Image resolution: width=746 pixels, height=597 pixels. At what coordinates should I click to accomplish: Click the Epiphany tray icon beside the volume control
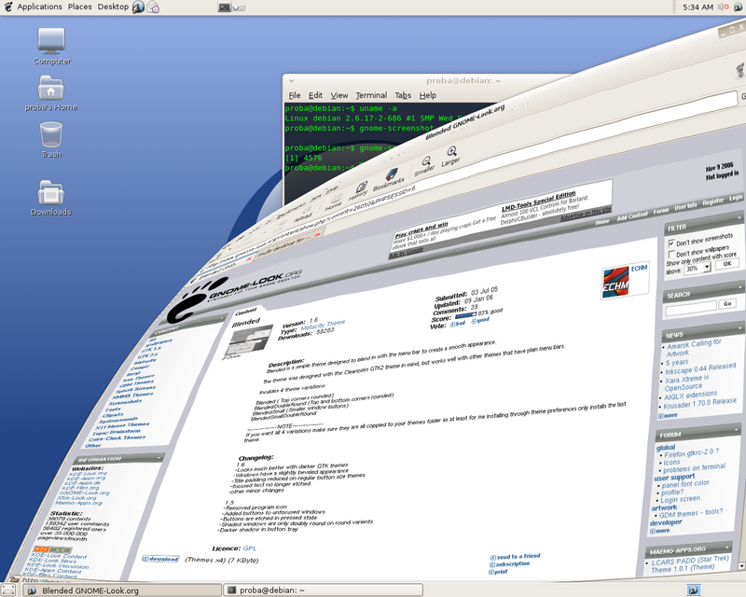point(738,7)
